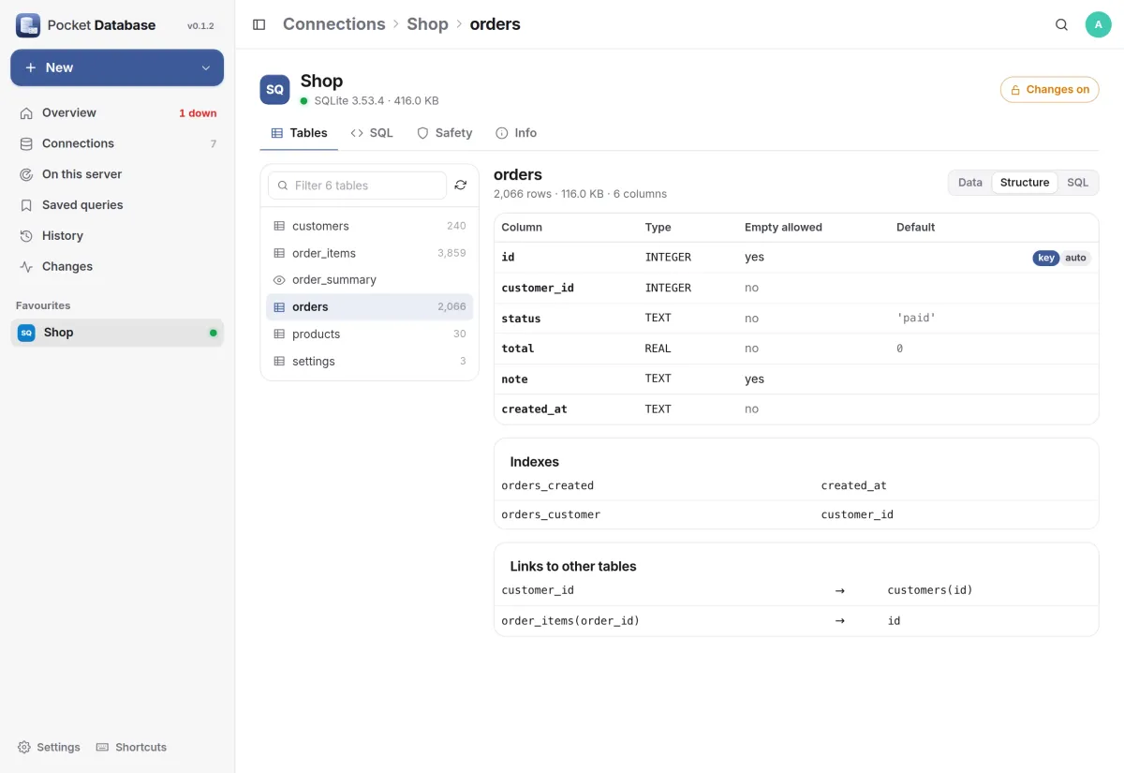Click the key badge on id column
Screen dimensions: 1124x773
[x=1046, y=258]
